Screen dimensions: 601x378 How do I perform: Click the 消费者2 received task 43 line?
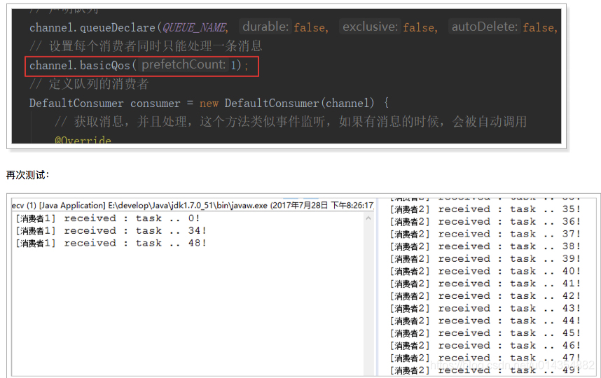click(x=485, y=308)
